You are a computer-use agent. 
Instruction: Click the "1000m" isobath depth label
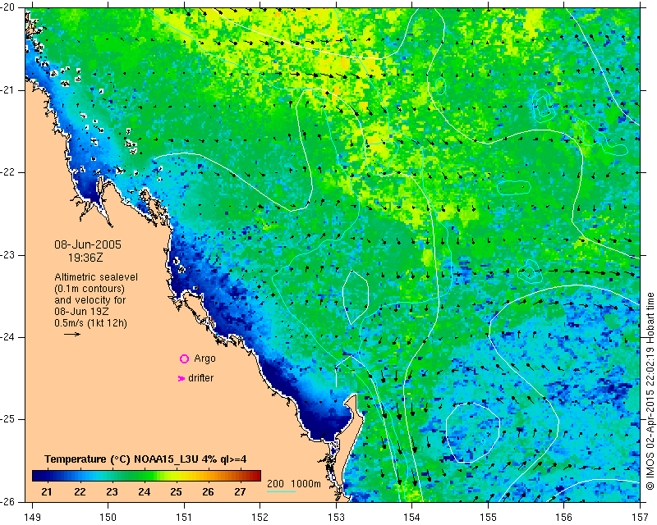coord(306,484)
